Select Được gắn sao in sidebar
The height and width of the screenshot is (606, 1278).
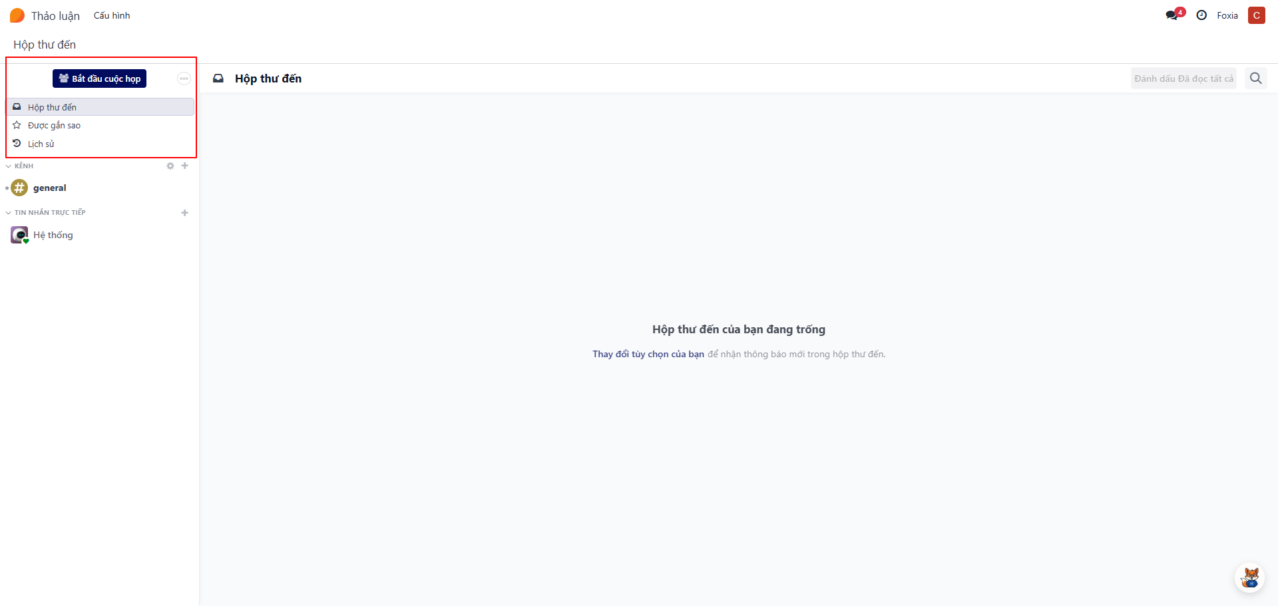tap(54, 125)
